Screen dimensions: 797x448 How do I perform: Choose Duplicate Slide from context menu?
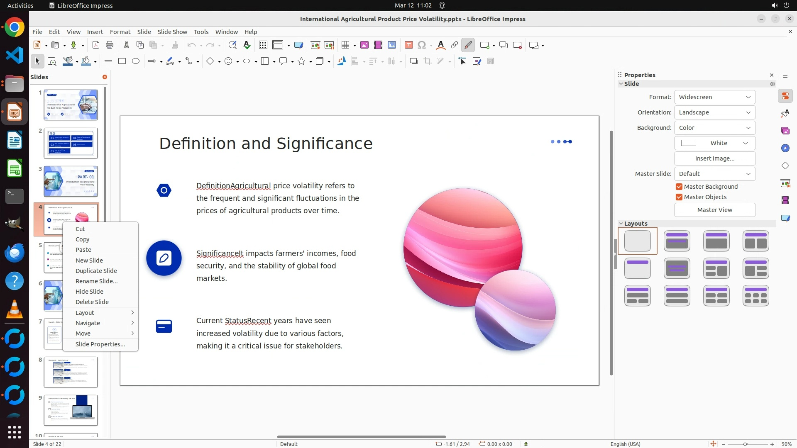pos(96,271)
